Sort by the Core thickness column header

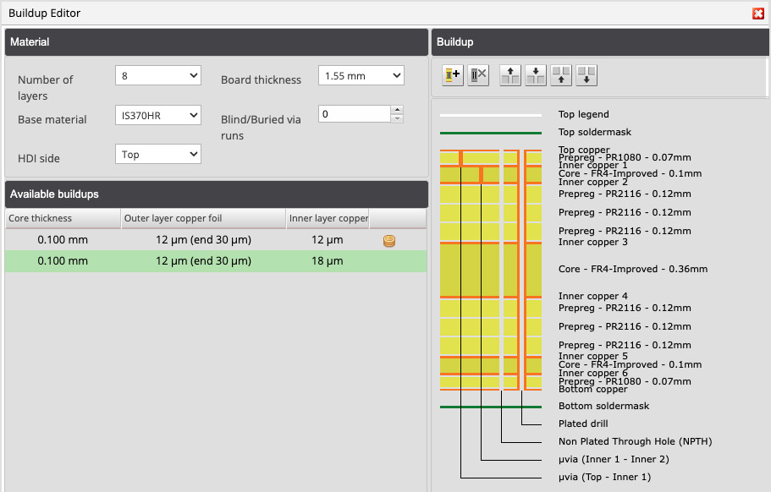pos(62,219)
